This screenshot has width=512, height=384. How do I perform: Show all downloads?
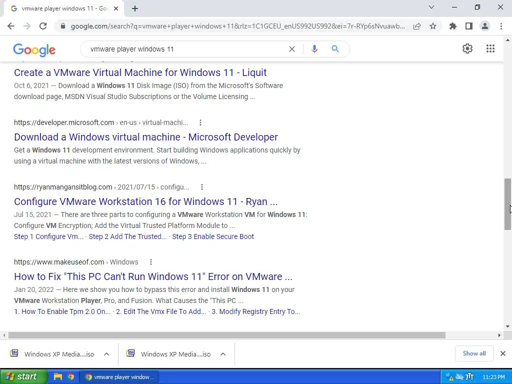474,353
